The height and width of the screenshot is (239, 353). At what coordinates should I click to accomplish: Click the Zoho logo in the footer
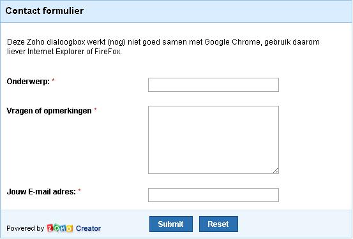[x=60, y=228]
